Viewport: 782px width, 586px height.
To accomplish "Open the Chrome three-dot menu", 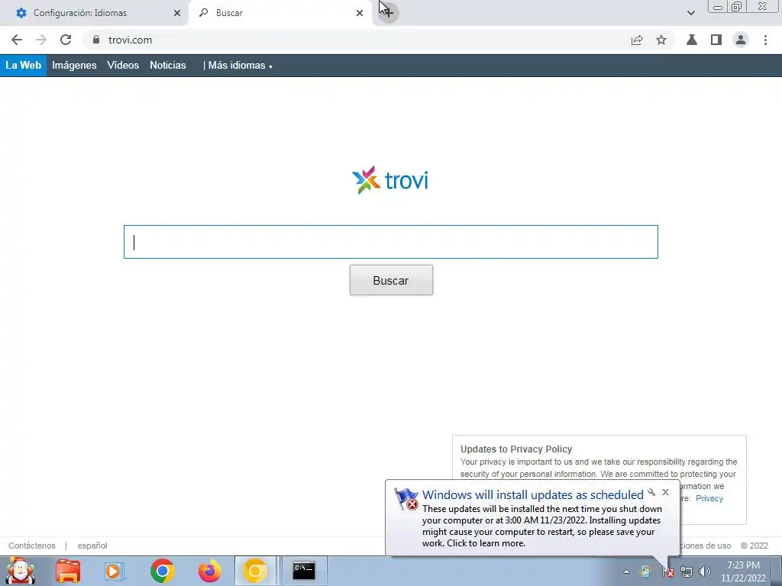I will [x=765, y=40].
